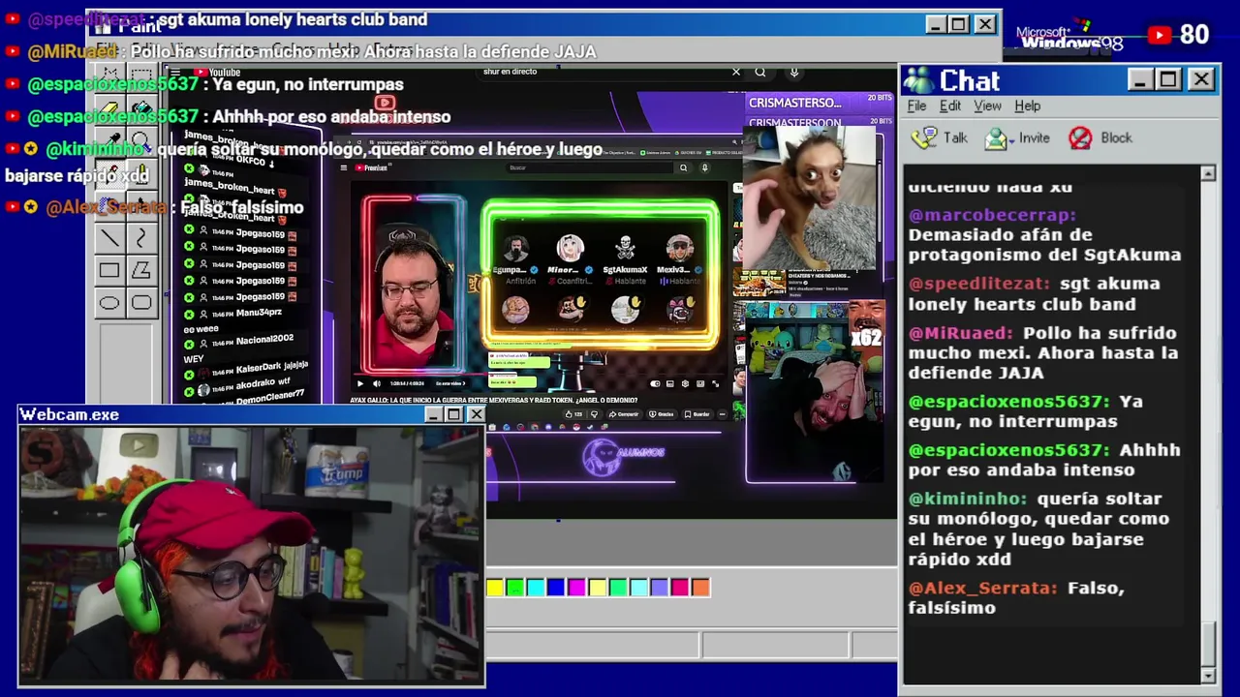The width and height of the screenshot is (1240, 697).
Task: Click the Chat scrollbar up arrow
Action: [x=1208, y=173]
